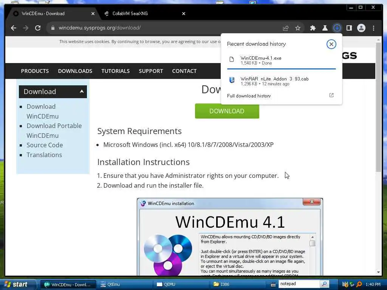This screenshot has width=387, height=290.
Task: Open the Source Code link
Action: [45, 145]
